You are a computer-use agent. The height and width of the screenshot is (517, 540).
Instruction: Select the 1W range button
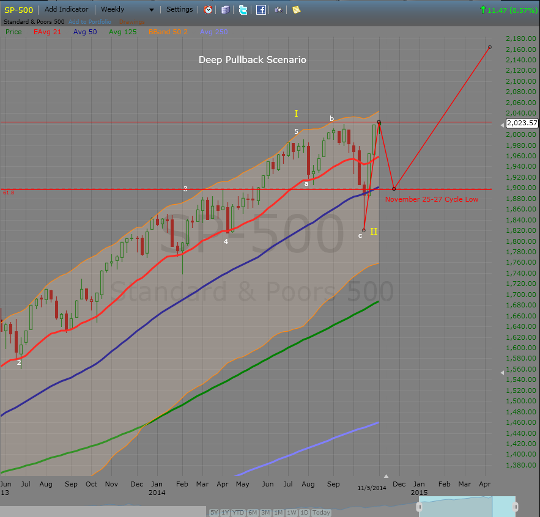coord(292,513)
